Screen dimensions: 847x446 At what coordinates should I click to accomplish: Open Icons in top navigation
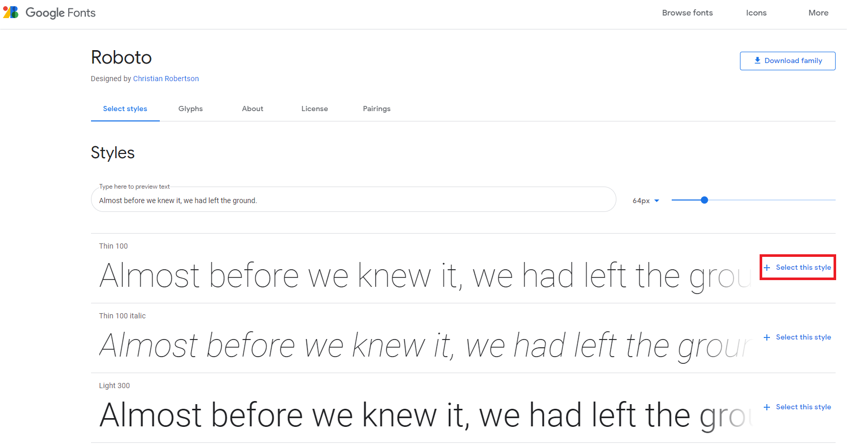pos(756,13)
